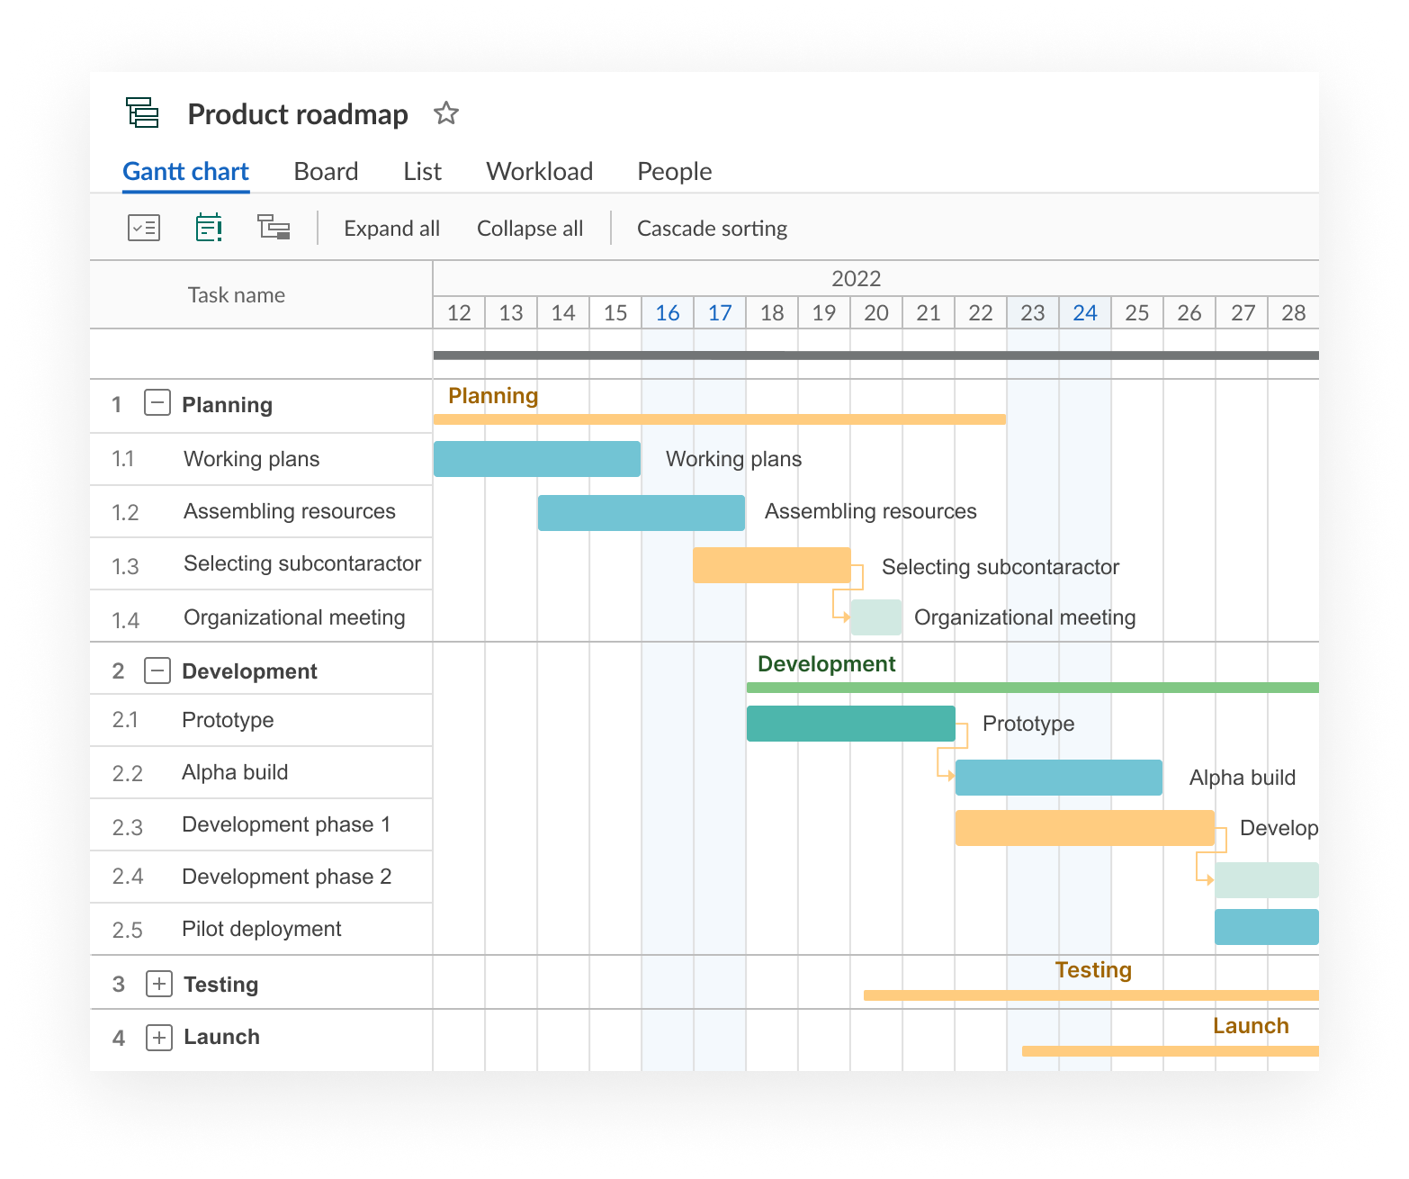This screenshot has height=1179, width=1409.
Task: Expand the Testing task group
Action: [x=158, y=984]
